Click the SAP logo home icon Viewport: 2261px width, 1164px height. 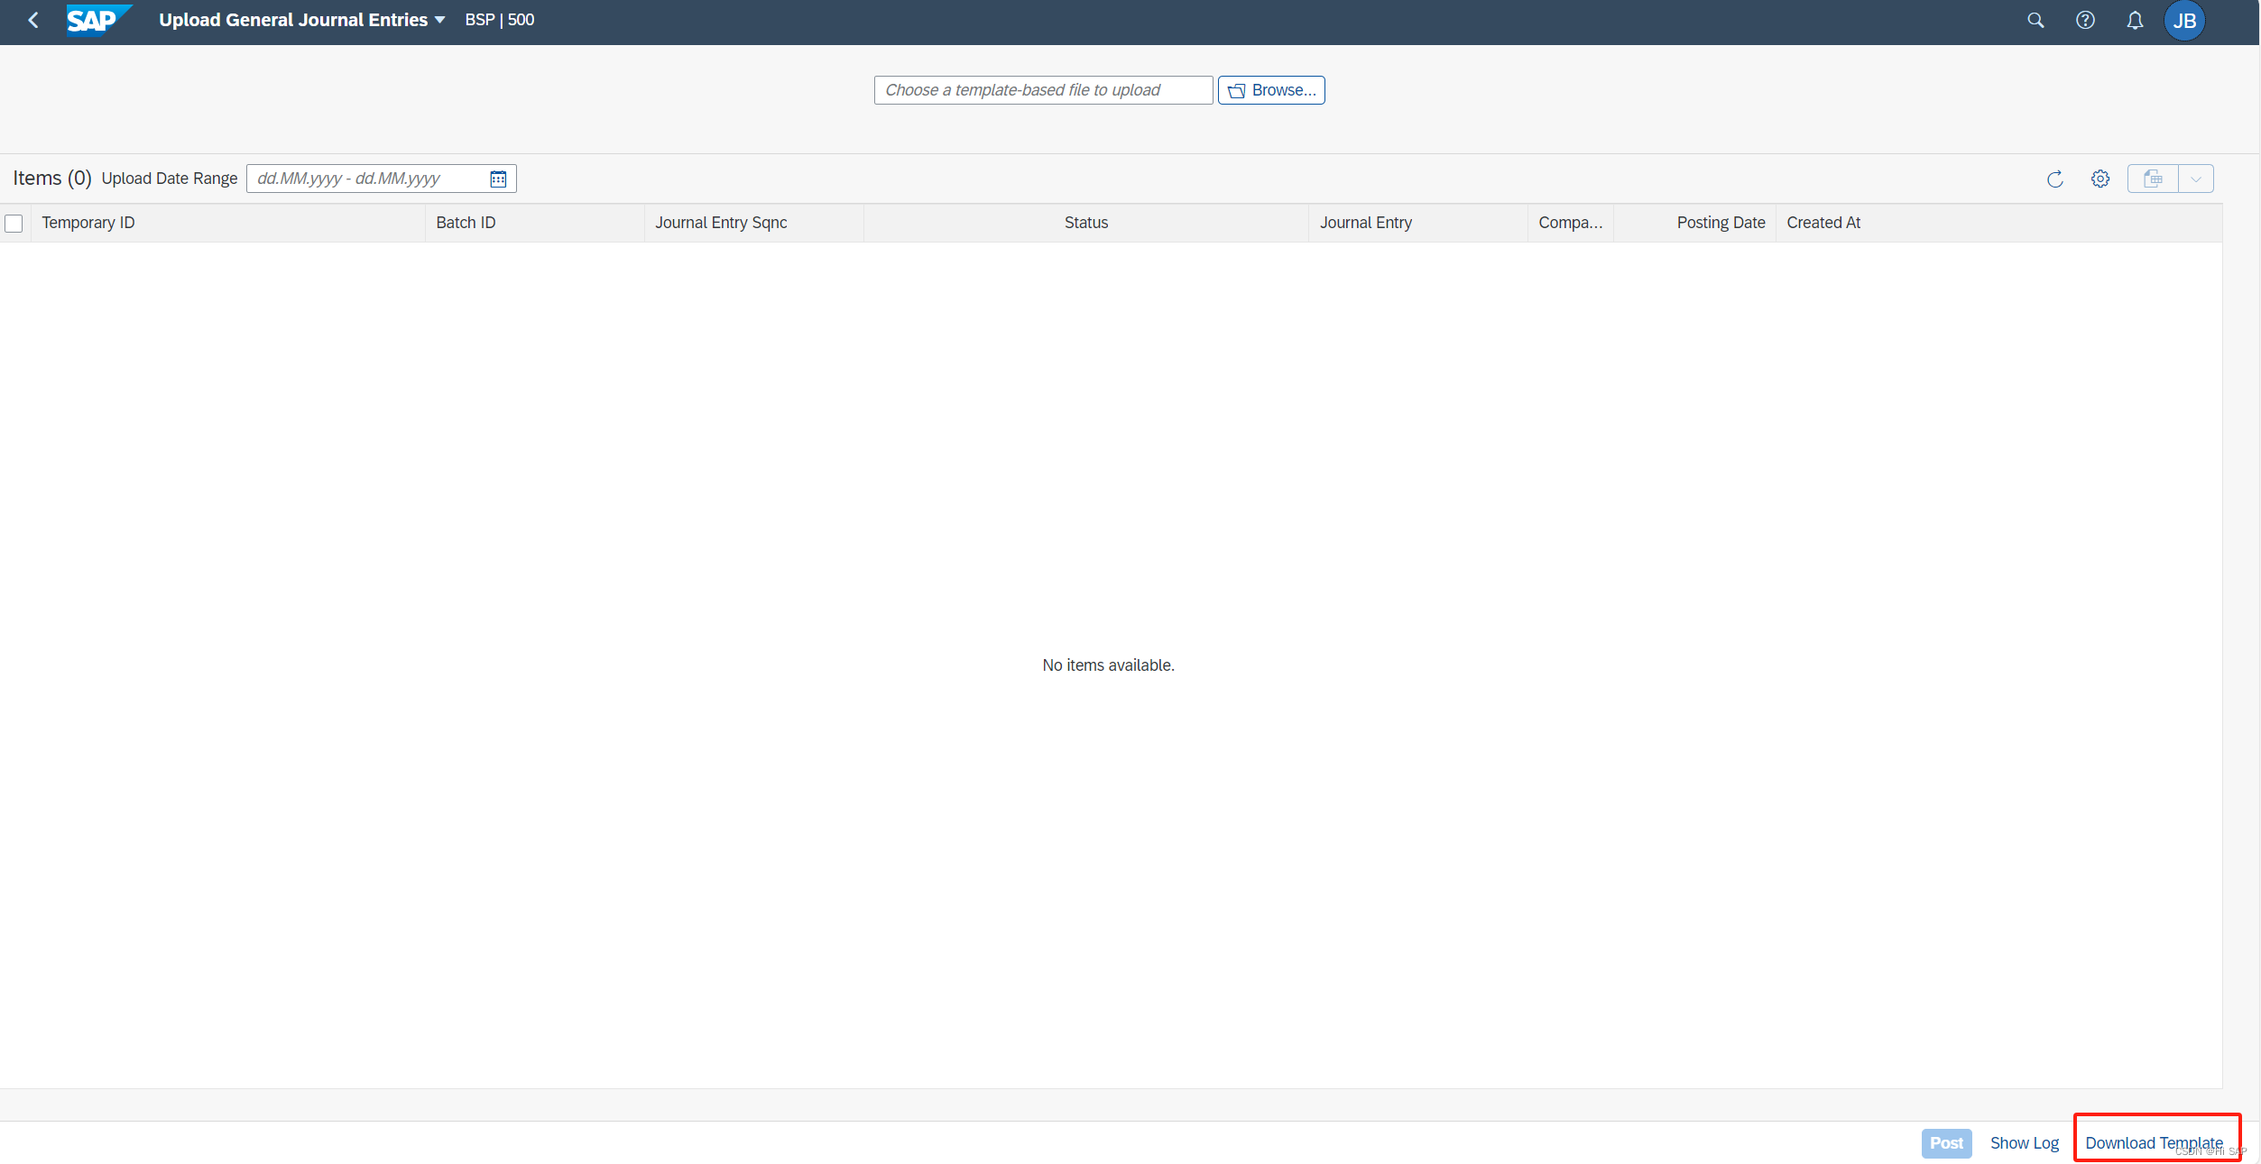pyautogui.click(x=95, y=20)
